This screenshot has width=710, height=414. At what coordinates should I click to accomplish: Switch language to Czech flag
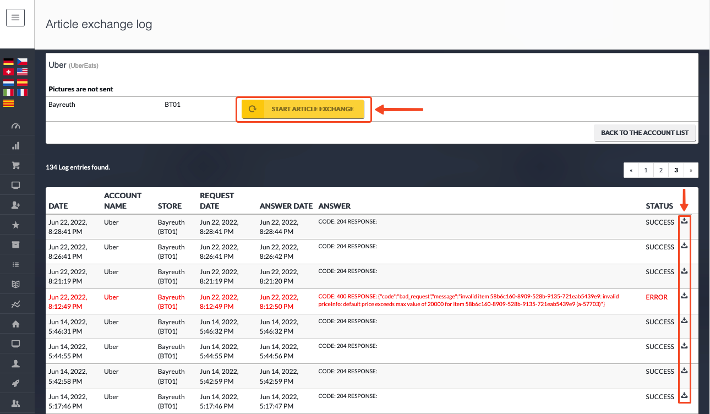(22, 62)
